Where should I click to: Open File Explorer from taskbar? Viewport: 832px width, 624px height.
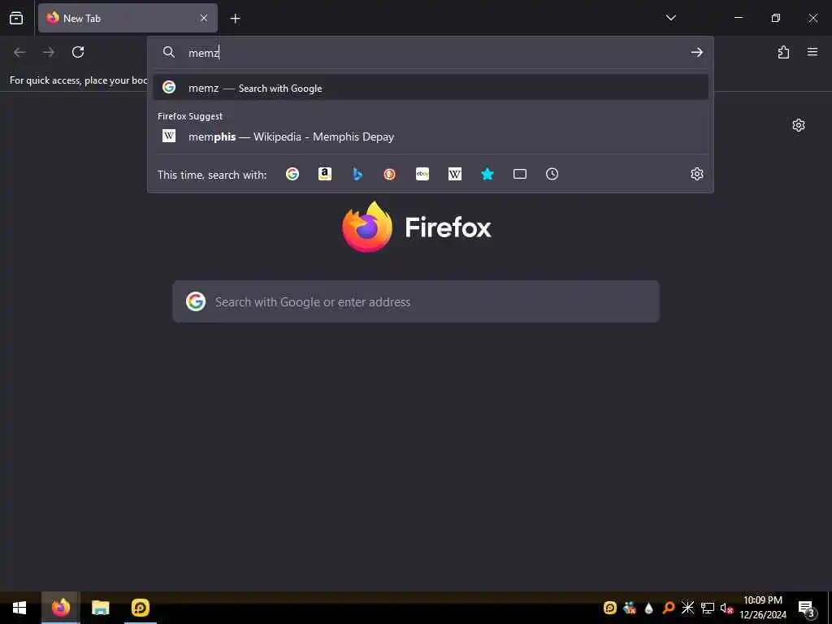100,608
